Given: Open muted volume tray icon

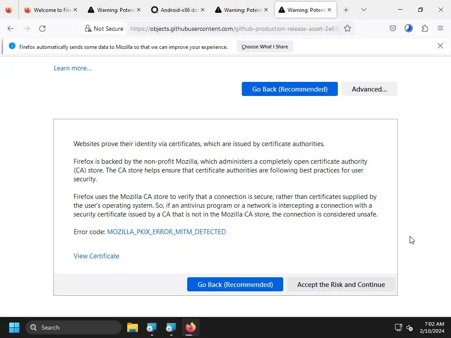Looking at the screenshot, I should 410,327.
